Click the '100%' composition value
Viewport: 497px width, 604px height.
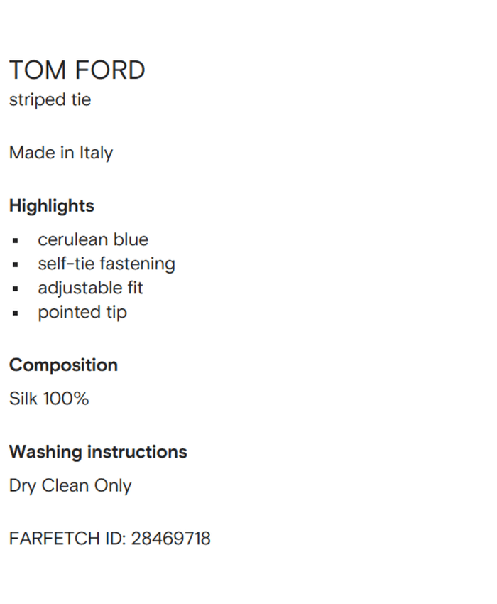[x=66, y=399]
